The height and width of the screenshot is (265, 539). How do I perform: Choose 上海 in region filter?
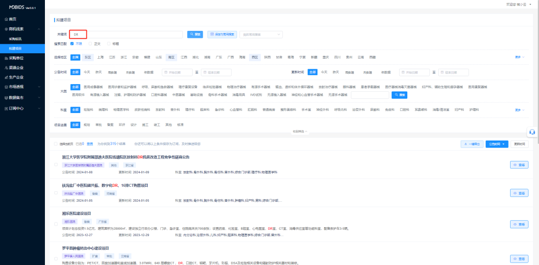click(x=100, y=57)
